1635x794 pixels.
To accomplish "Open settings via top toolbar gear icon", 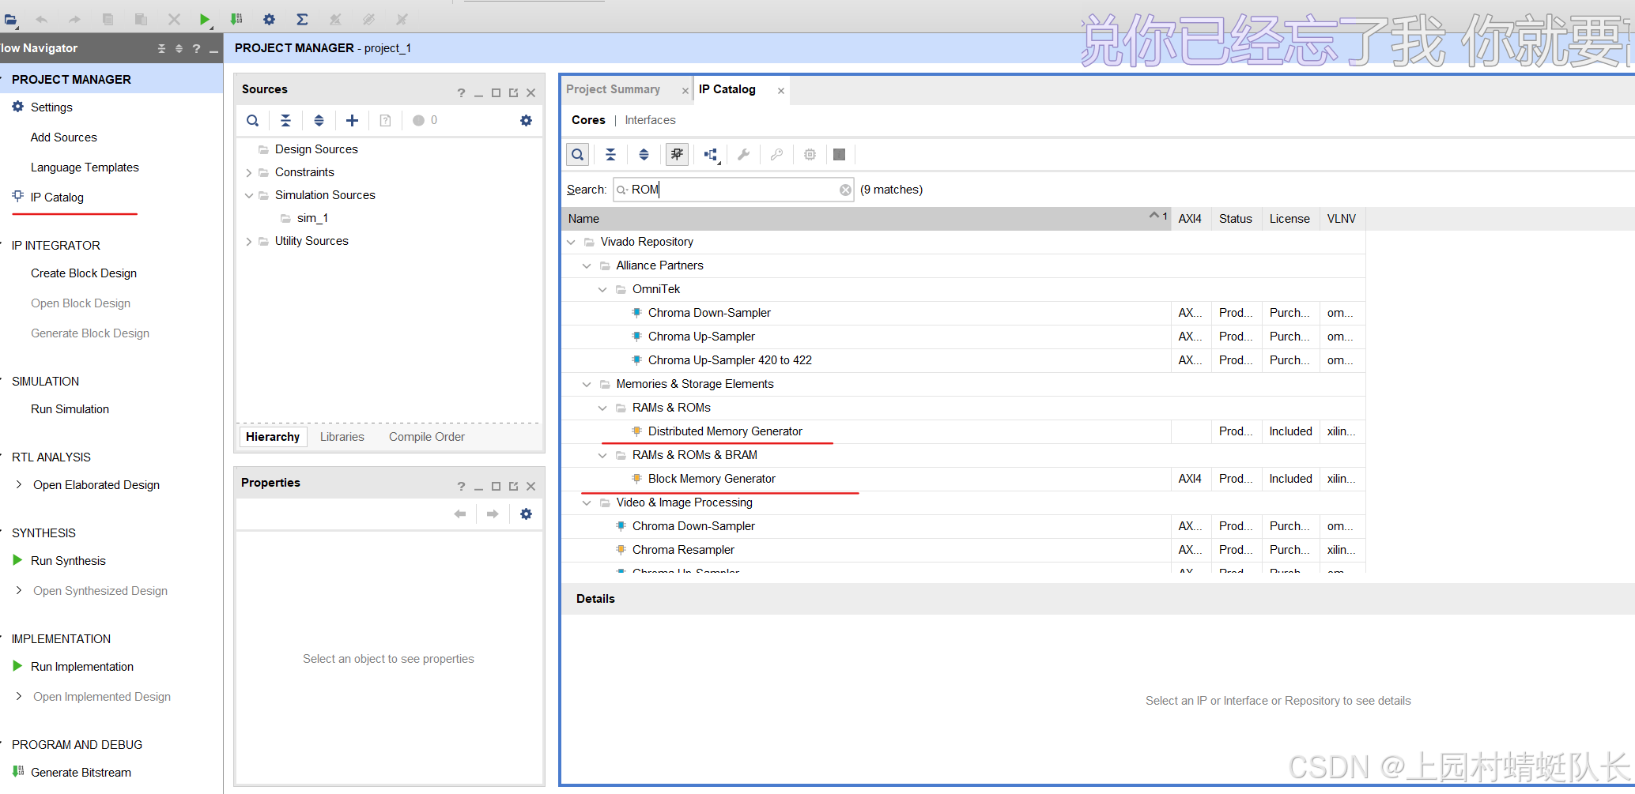I will (269, 20).
